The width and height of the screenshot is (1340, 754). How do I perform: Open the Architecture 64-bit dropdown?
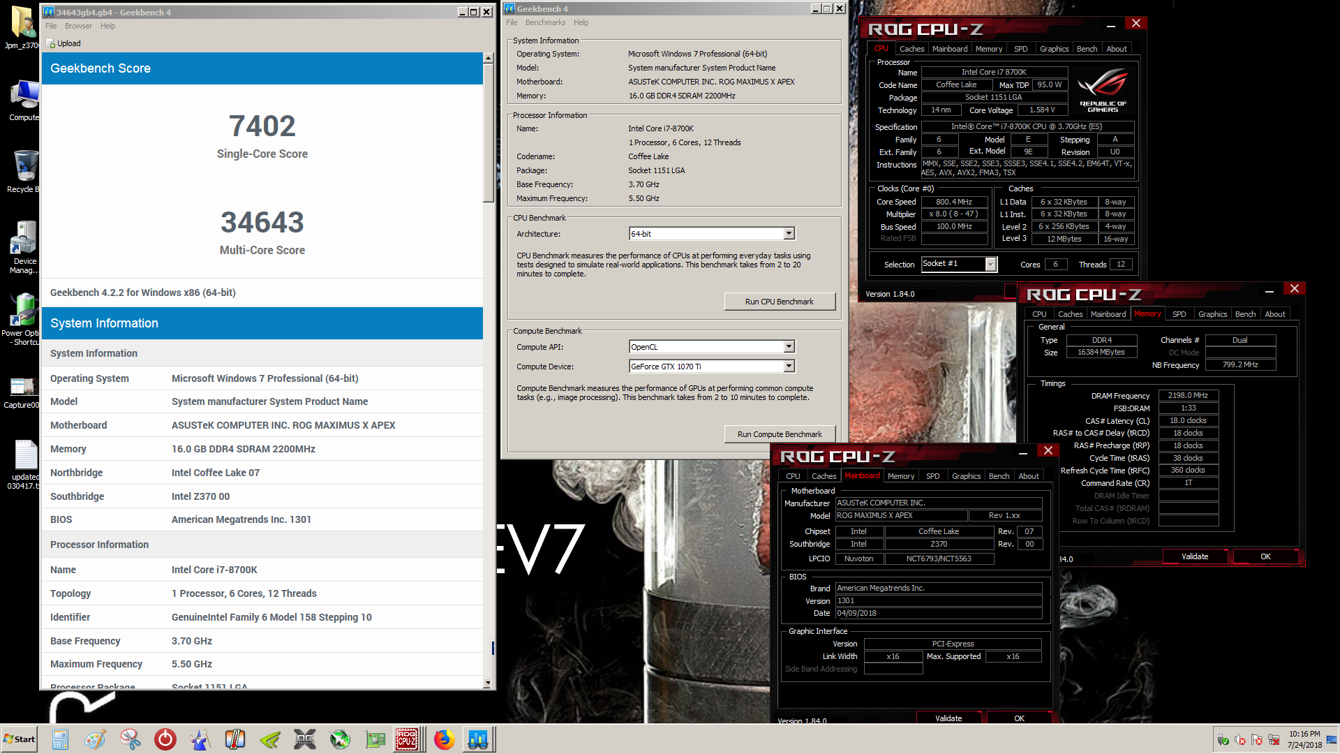[712, 234]
